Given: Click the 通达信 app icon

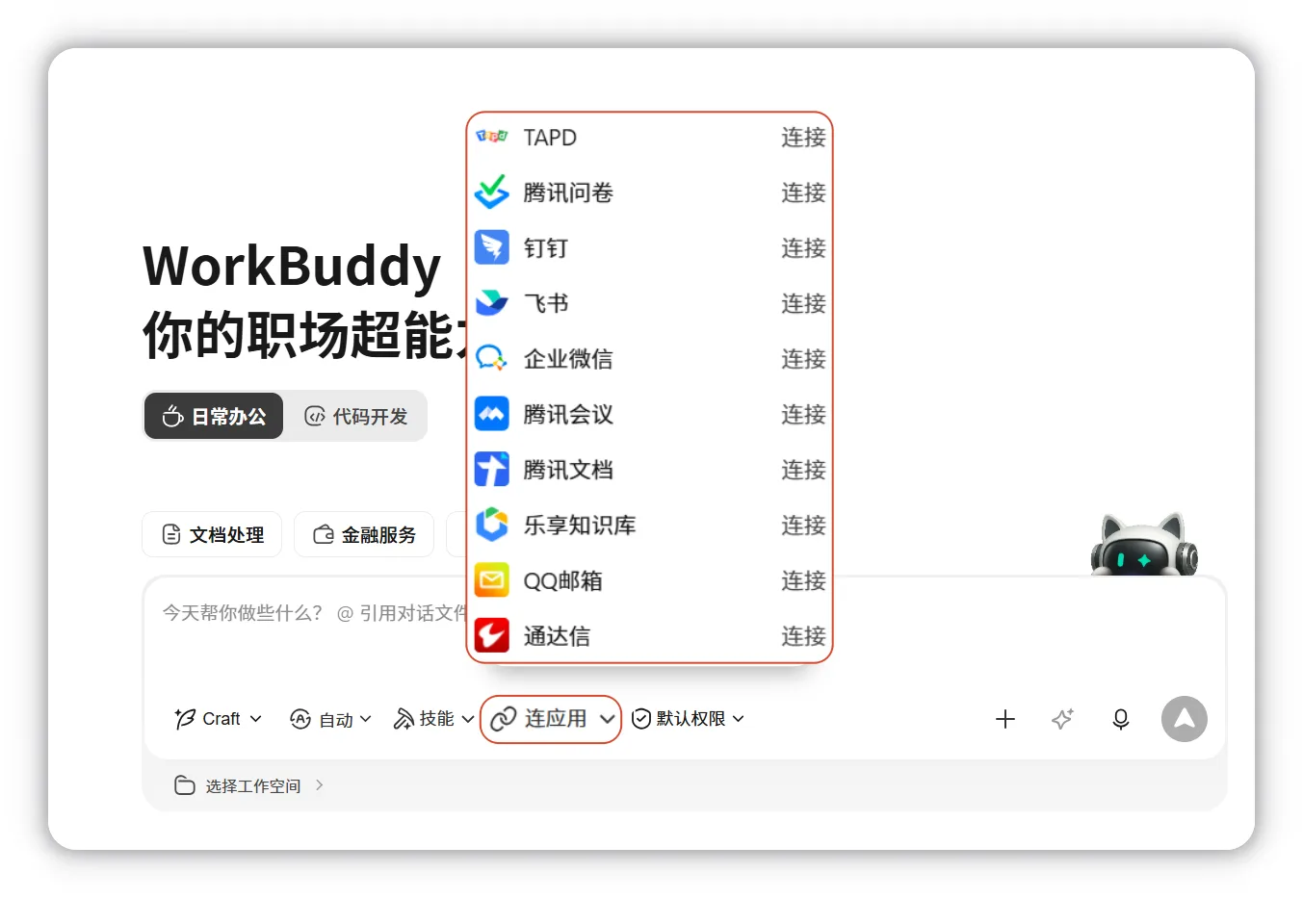Looking at the screenshot, I should pyautogui.click(x=491, y=635).
